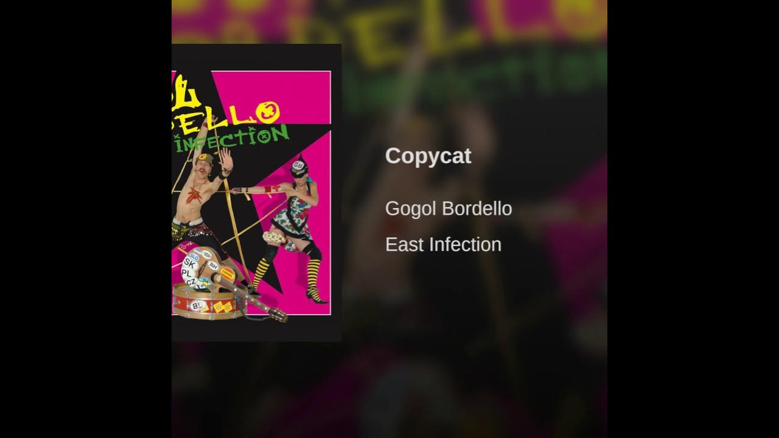
Task: Open the Gogol Bordello artist name
Action: [449, 209]
